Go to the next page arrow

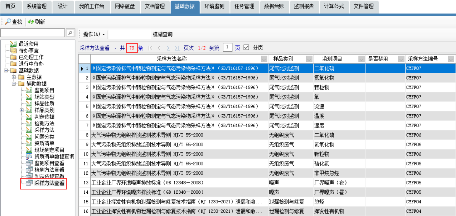(168, 48)
